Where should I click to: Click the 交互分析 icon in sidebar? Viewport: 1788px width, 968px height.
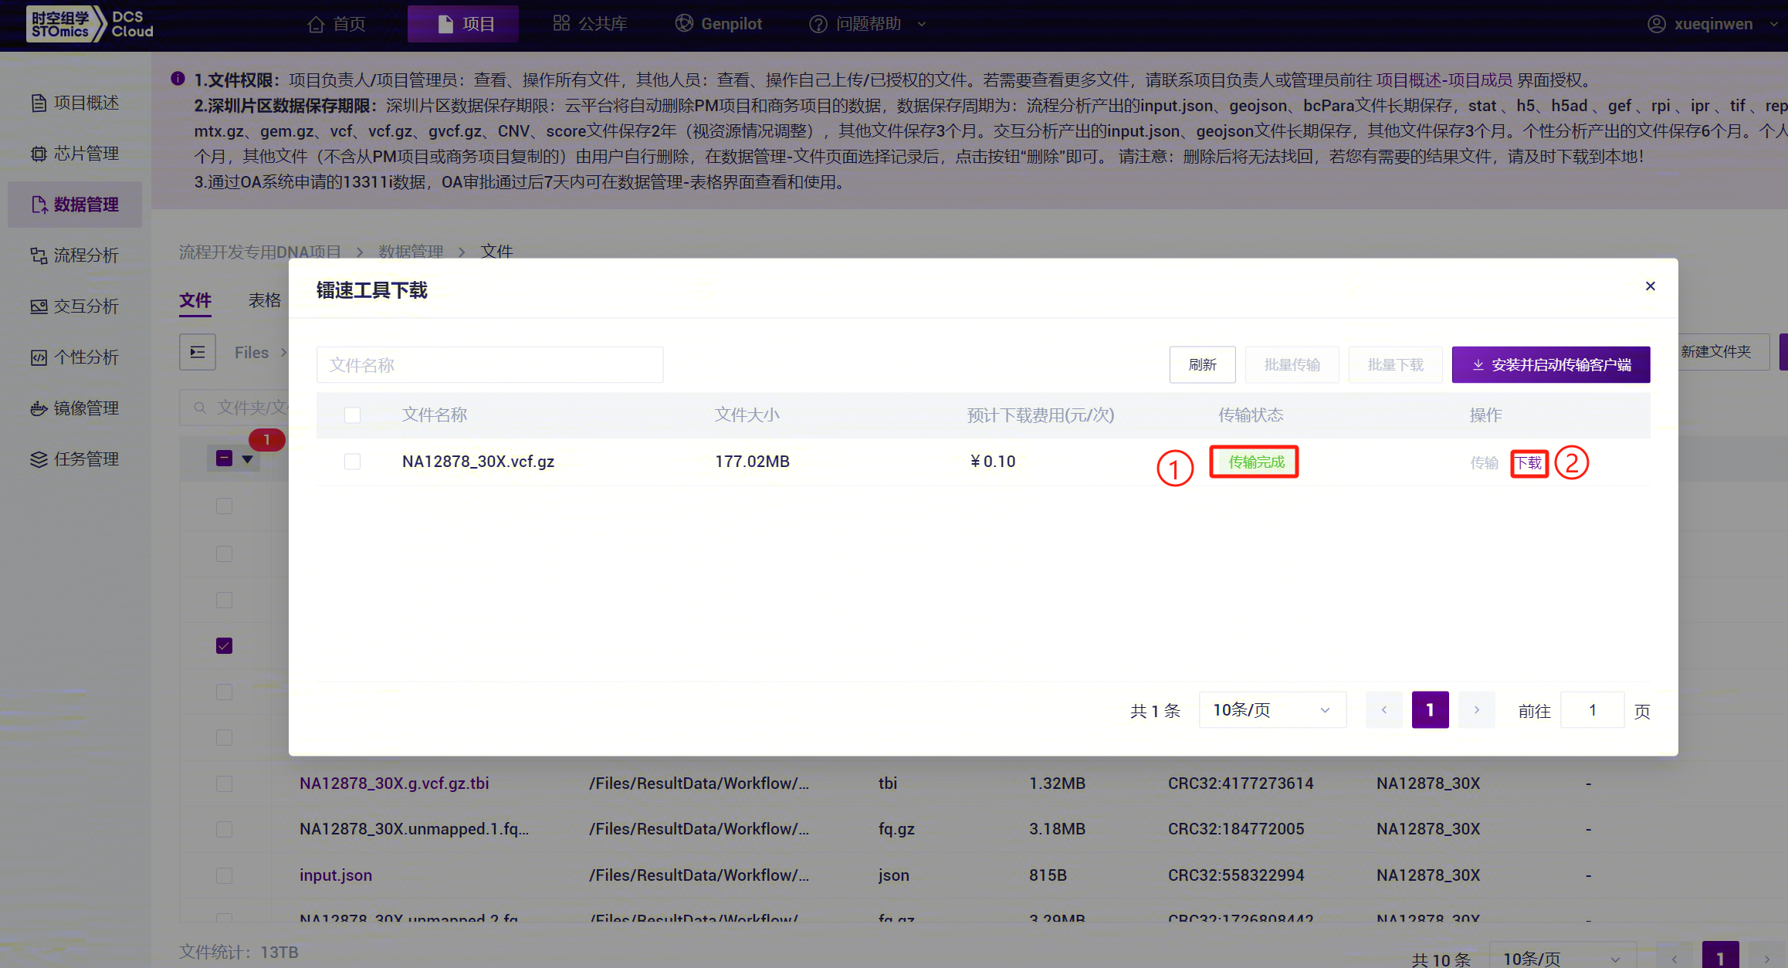pos(39,306)
